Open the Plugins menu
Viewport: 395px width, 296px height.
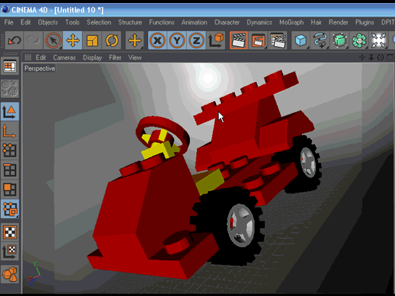coord(365,22)
